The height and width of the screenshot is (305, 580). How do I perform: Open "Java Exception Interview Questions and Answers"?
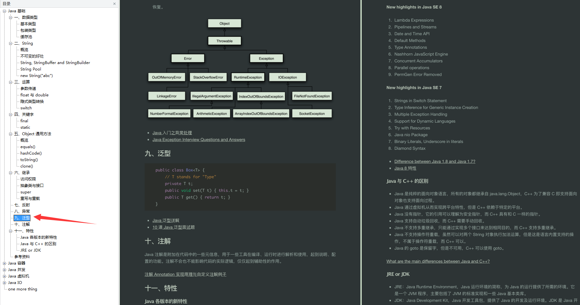[x=199, y=139]
